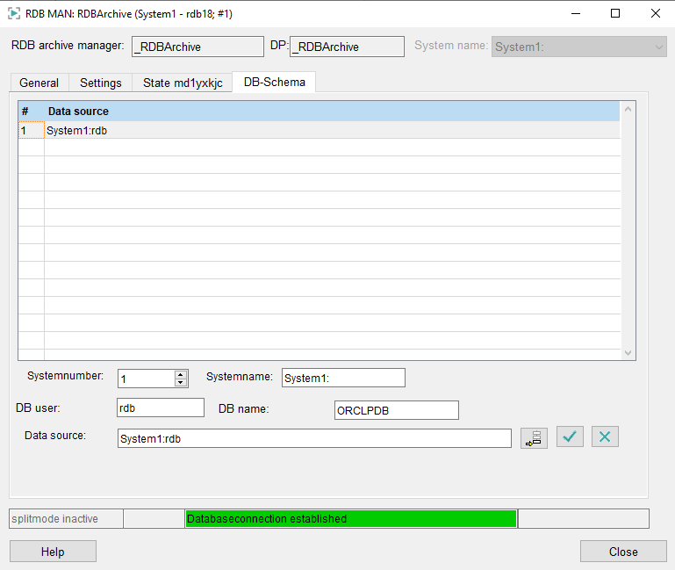Open the System name dropdown
This screenshot has width=675, height=570.
(658, 47)
